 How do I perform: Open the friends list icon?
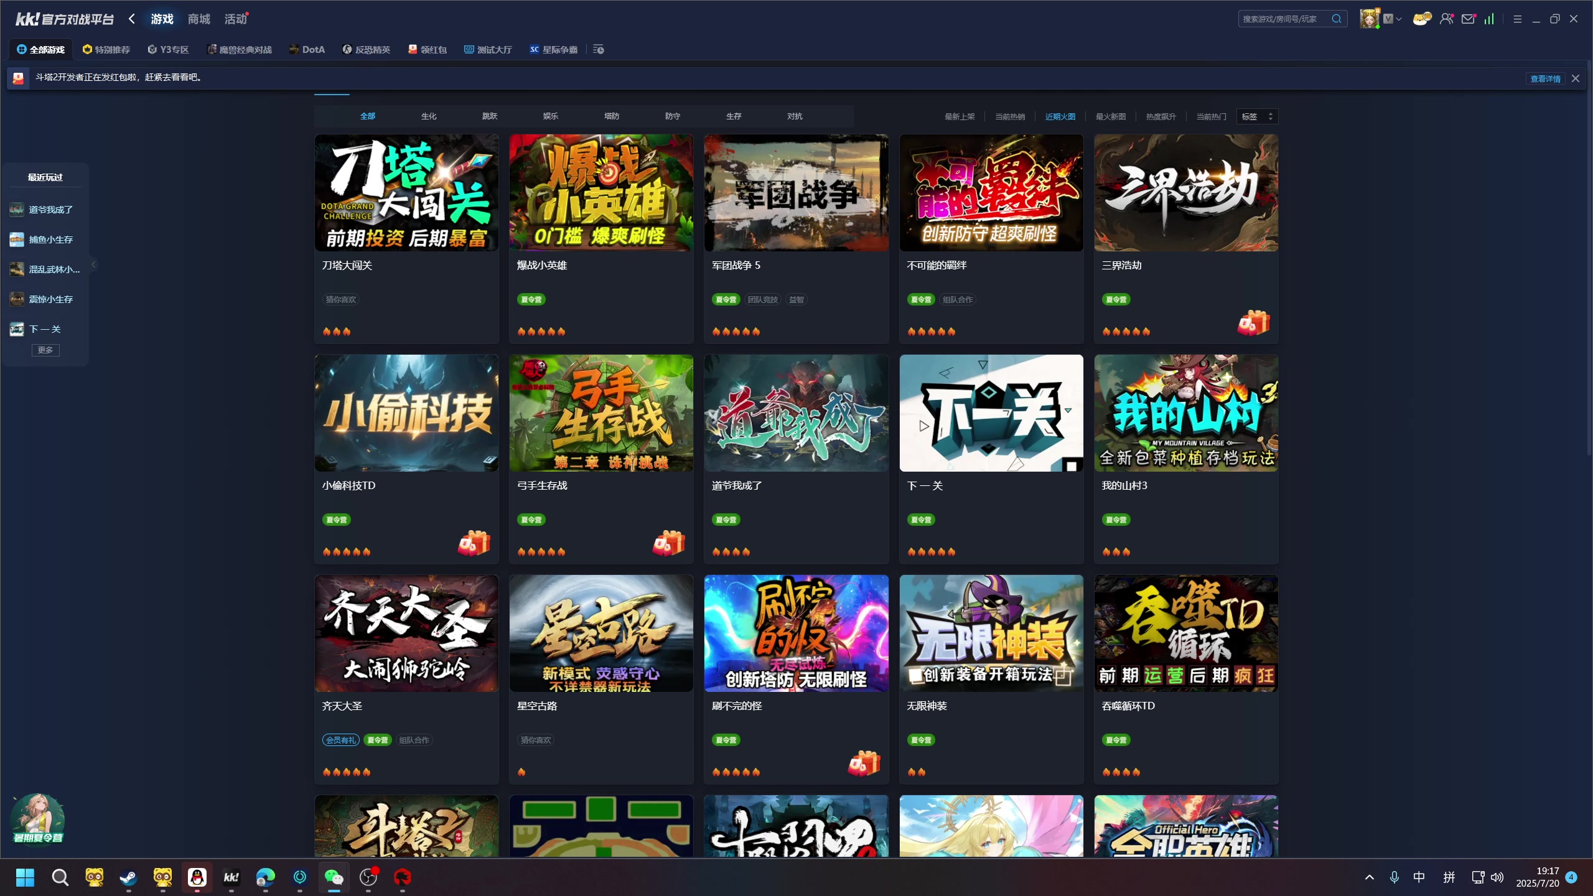pos(1447,19)
